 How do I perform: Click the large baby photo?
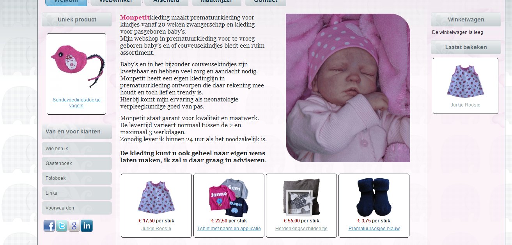pyautogui.click(x=348, y=88)
